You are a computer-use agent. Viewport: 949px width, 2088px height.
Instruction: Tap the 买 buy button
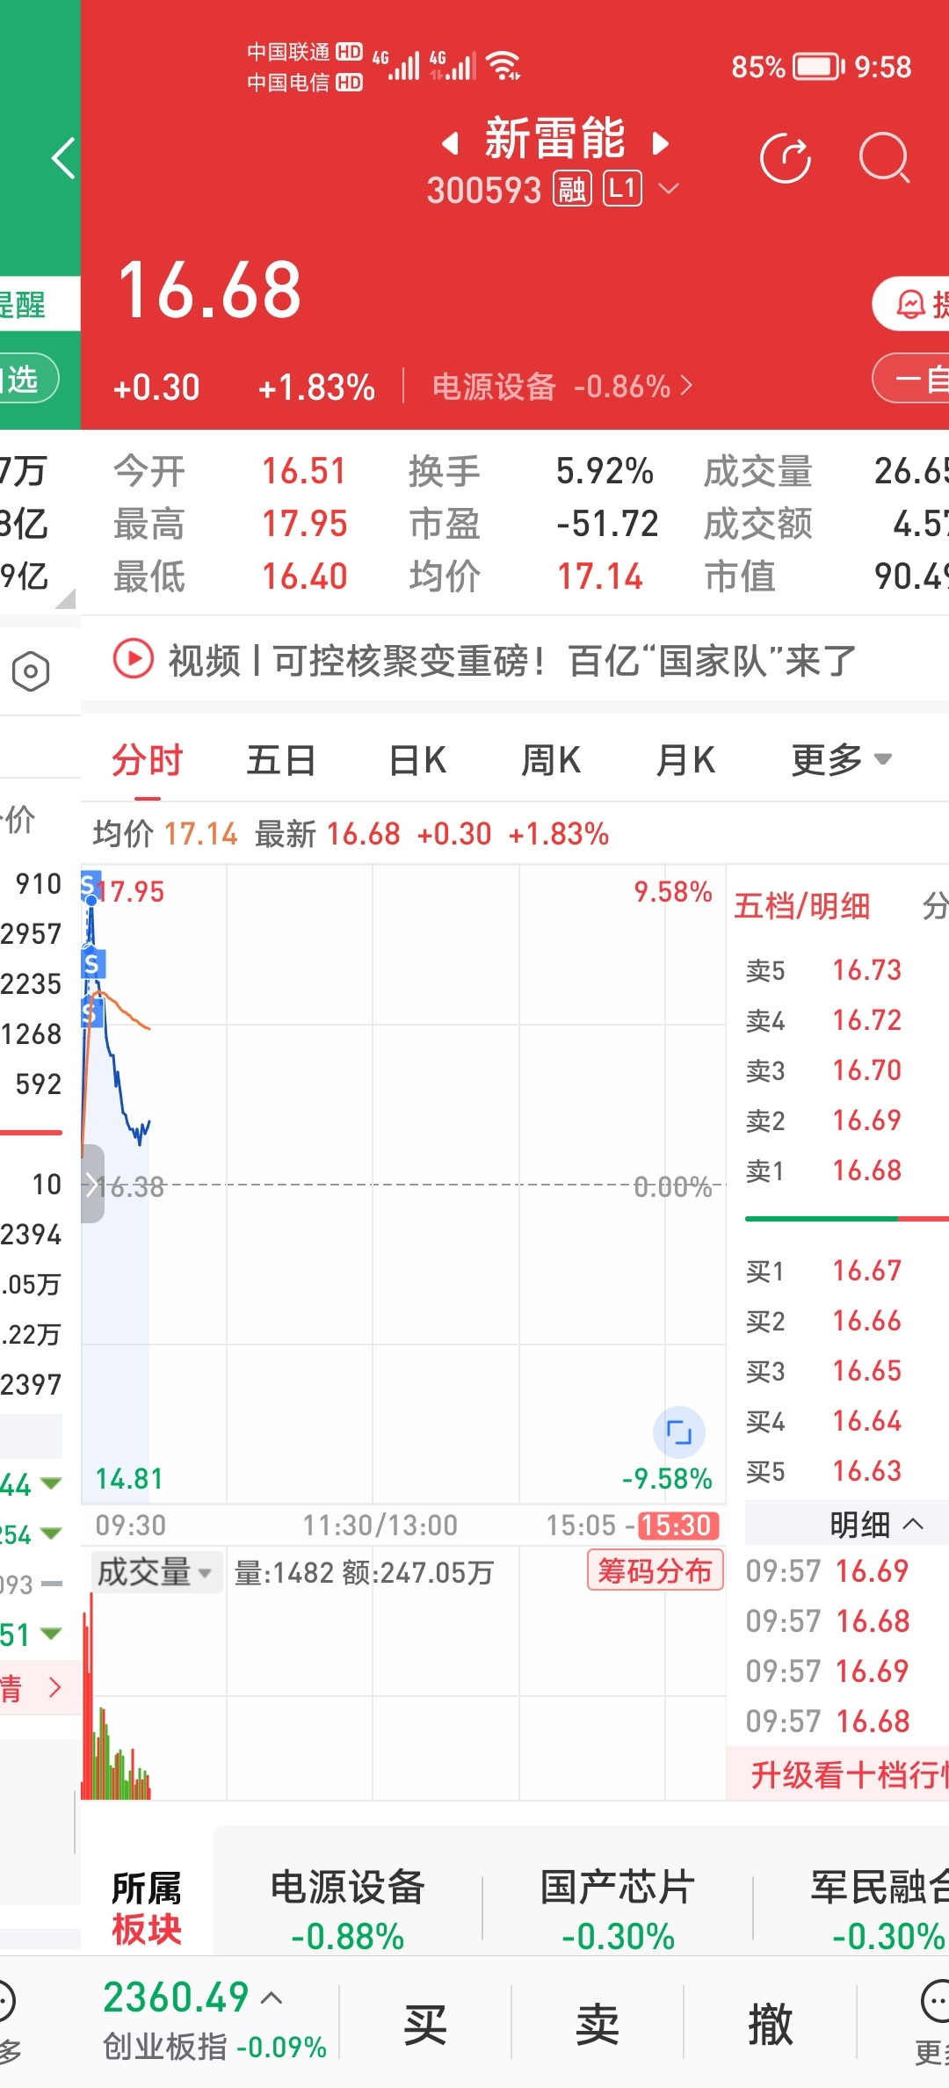pyautogui.click(x=425, y=2024)
